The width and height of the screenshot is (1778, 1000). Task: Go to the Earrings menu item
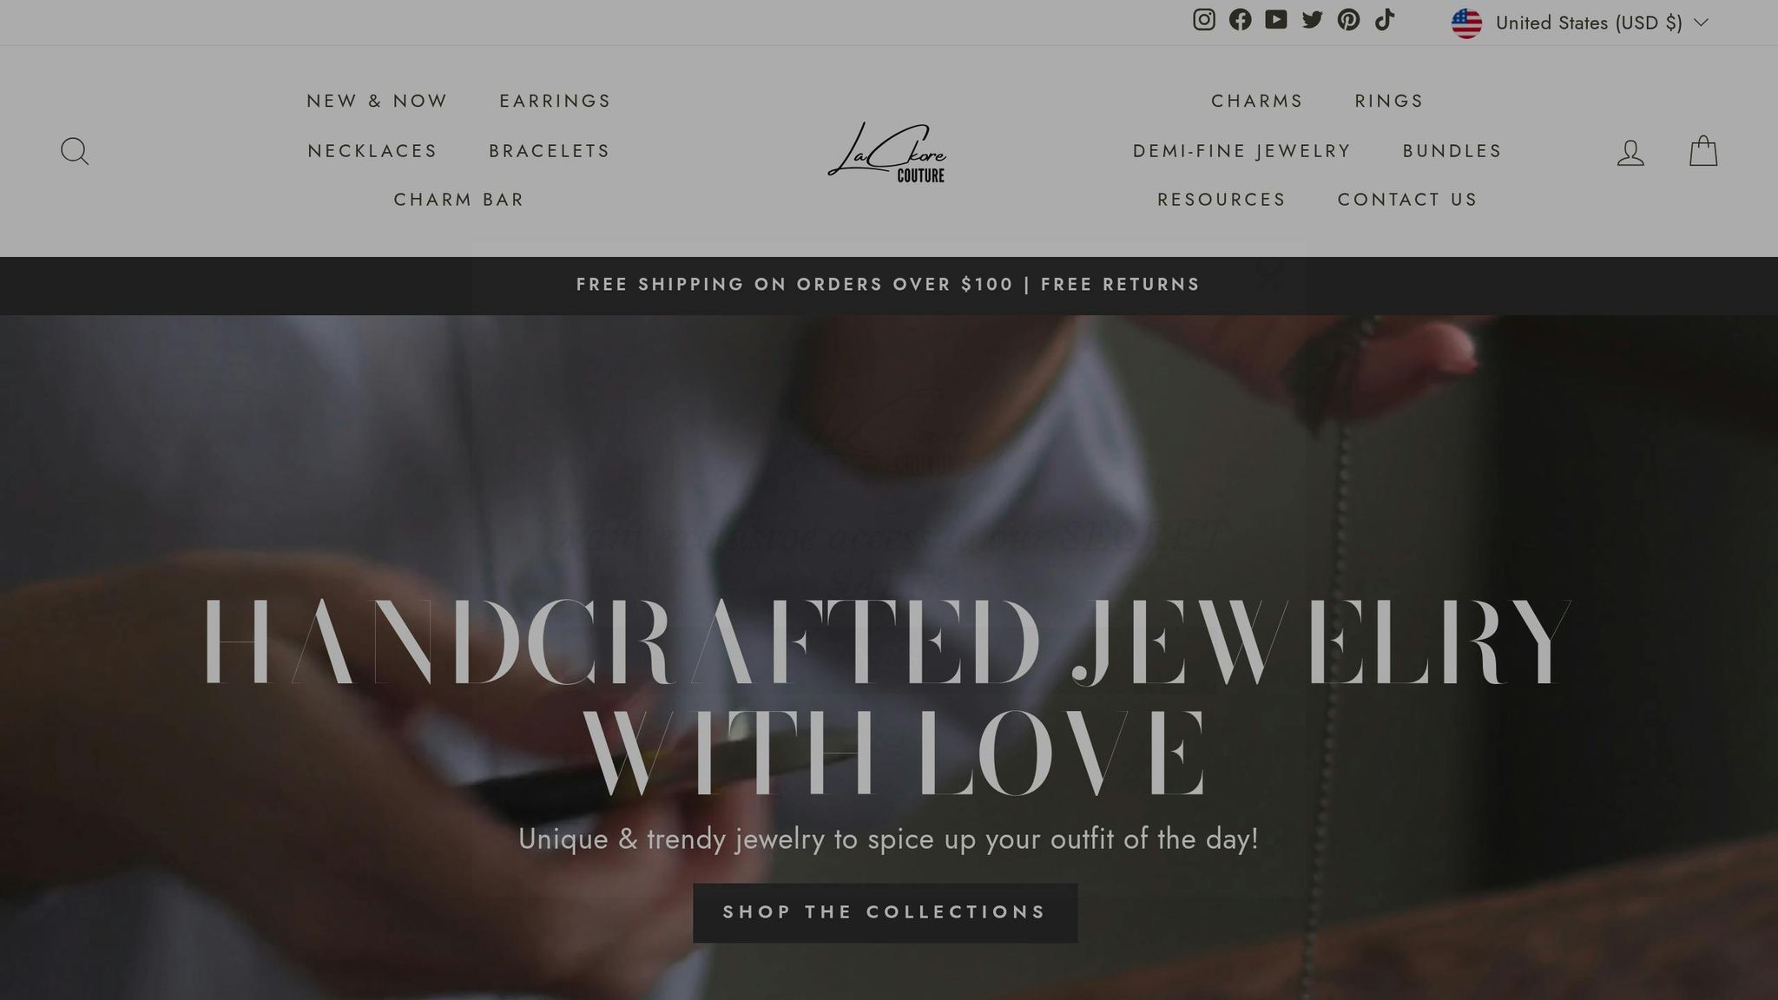tap(555, 101)
